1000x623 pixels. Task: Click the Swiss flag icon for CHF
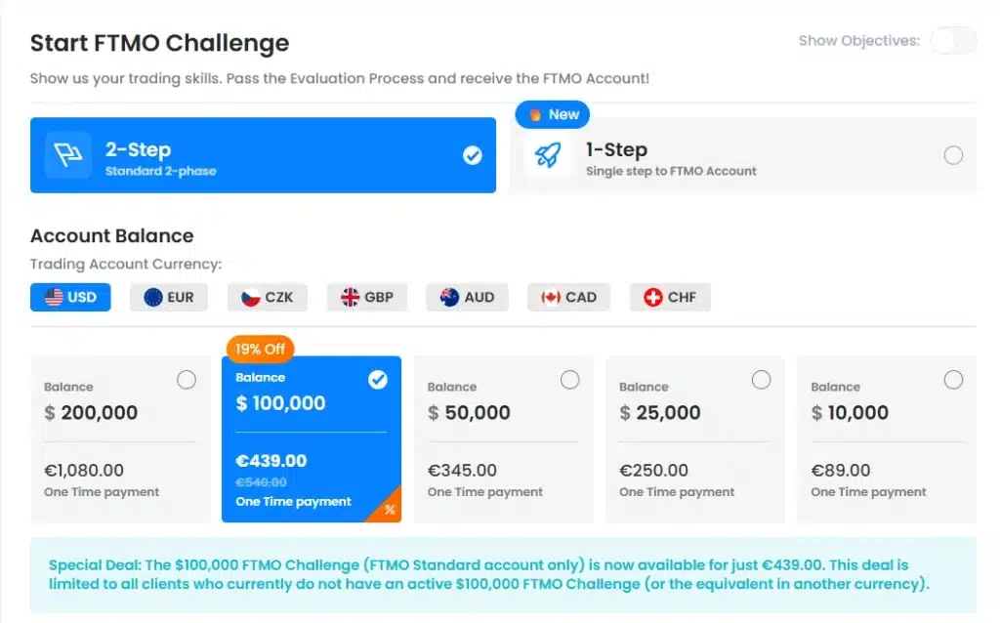[x=653, y=297]
